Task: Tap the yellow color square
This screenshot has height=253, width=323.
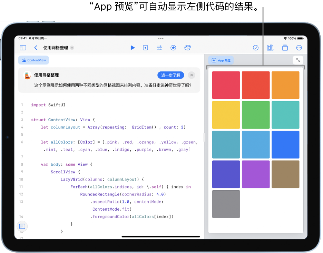Action: point(226,115)
